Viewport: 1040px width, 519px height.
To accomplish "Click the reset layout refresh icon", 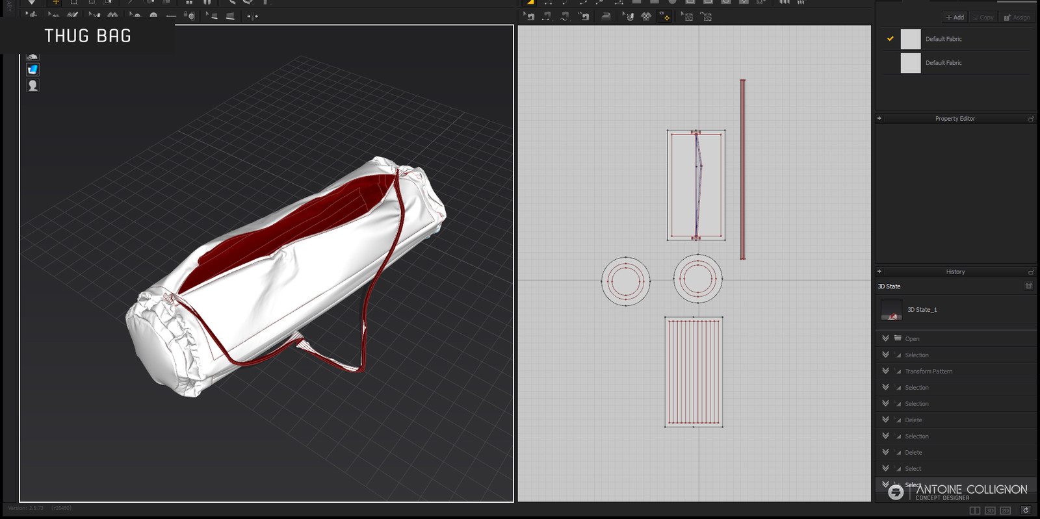I will point(1026,511).
